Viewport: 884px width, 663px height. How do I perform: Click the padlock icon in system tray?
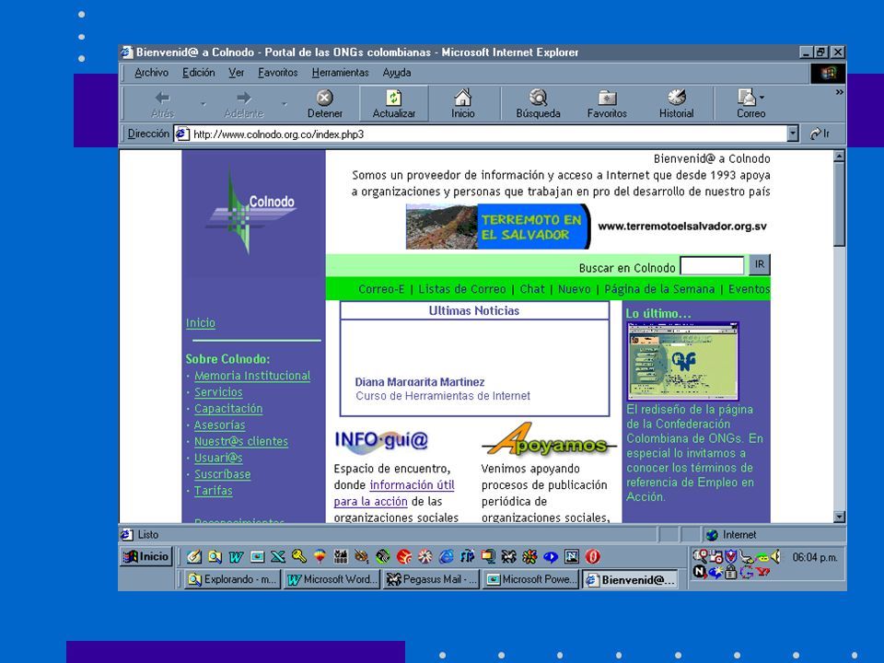[730, 572]
